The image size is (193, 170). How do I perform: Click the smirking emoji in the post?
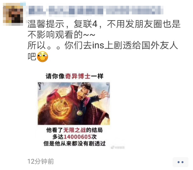(42, 57)
